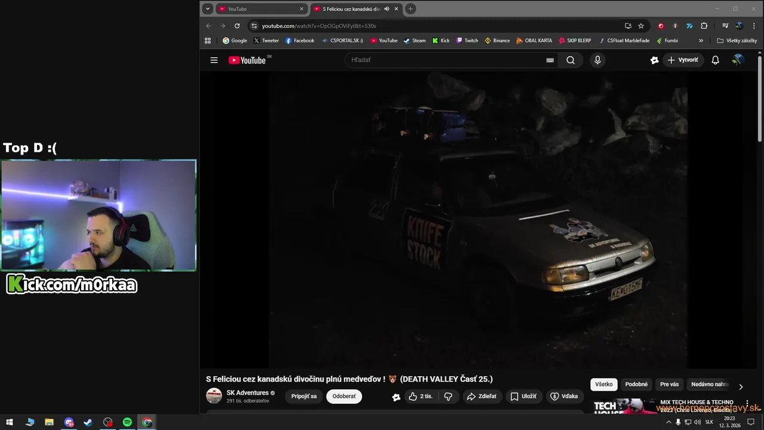Open Steam from the taskbar
The width and height of the screenshot is (764, 430).
pyautogui.click(x=88, y=422)
